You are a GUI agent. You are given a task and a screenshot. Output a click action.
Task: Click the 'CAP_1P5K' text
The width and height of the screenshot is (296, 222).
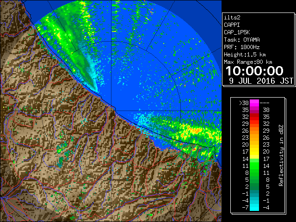point(237,32)
